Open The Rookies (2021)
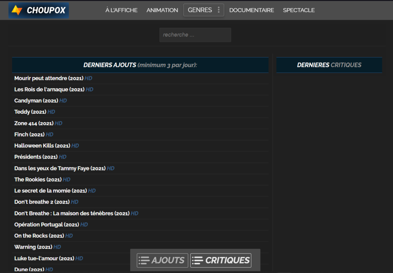Screen dimensions: 393x273 (x=42, y=179)
